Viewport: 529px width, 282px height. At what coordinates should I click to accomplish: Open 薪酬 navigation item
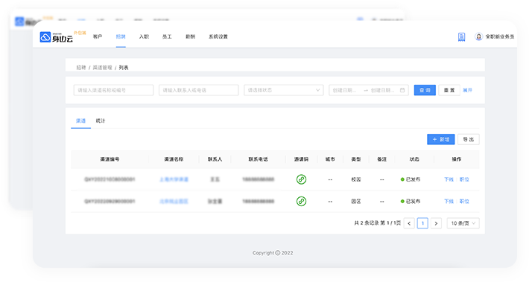coord(190,36)
